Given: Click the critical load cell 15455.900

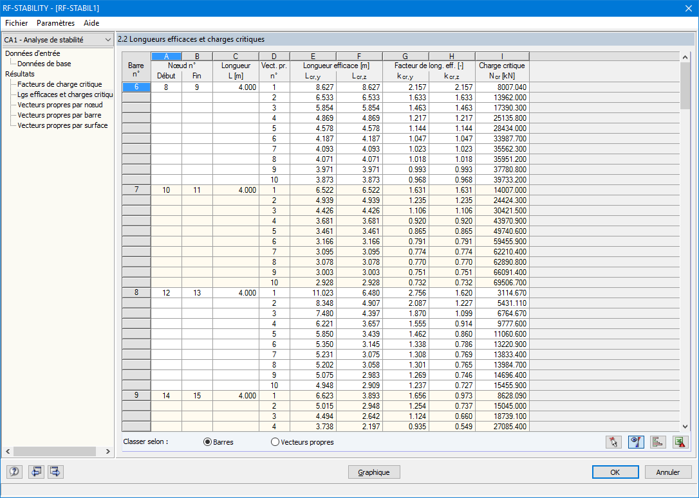Looking at the screenshot, I should 502,386.
